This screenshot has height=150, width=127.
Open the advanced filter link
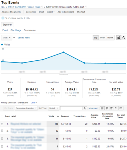93,108
